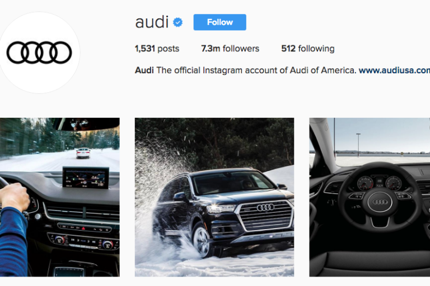This screenshot has width=430, height=286.
Task: Click the blue verified badge beside audi
Action: 177,22
